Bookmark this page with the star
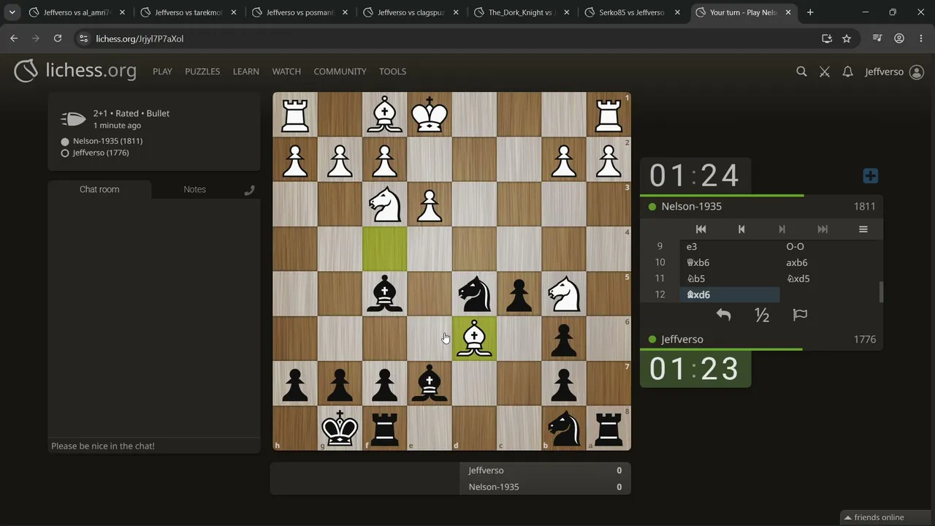This screenshot has height=526, width=935. 847,39
